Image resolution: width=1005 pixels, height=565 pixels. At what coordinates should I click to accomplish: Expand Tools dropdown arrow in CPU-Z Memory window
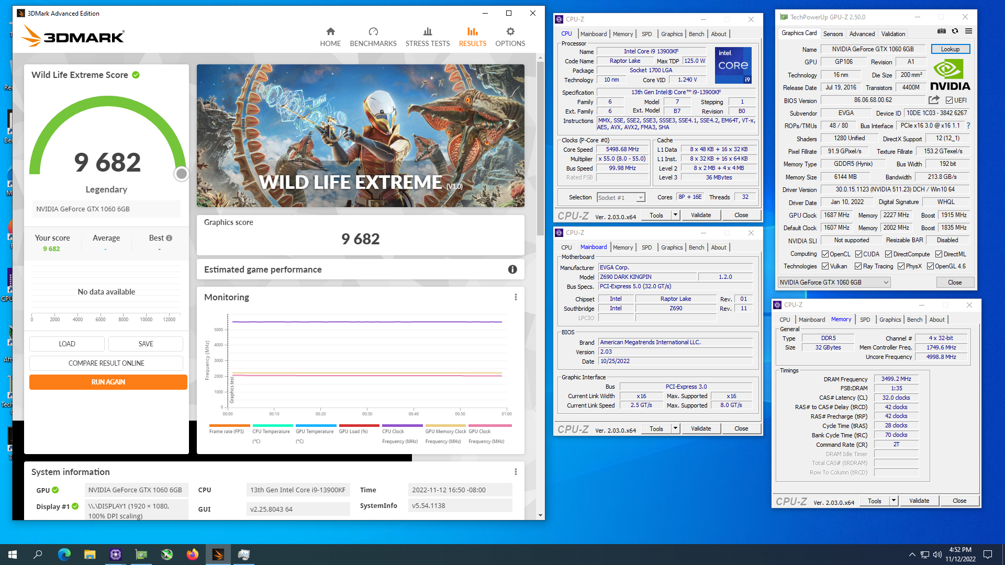[x=894, y=501]
